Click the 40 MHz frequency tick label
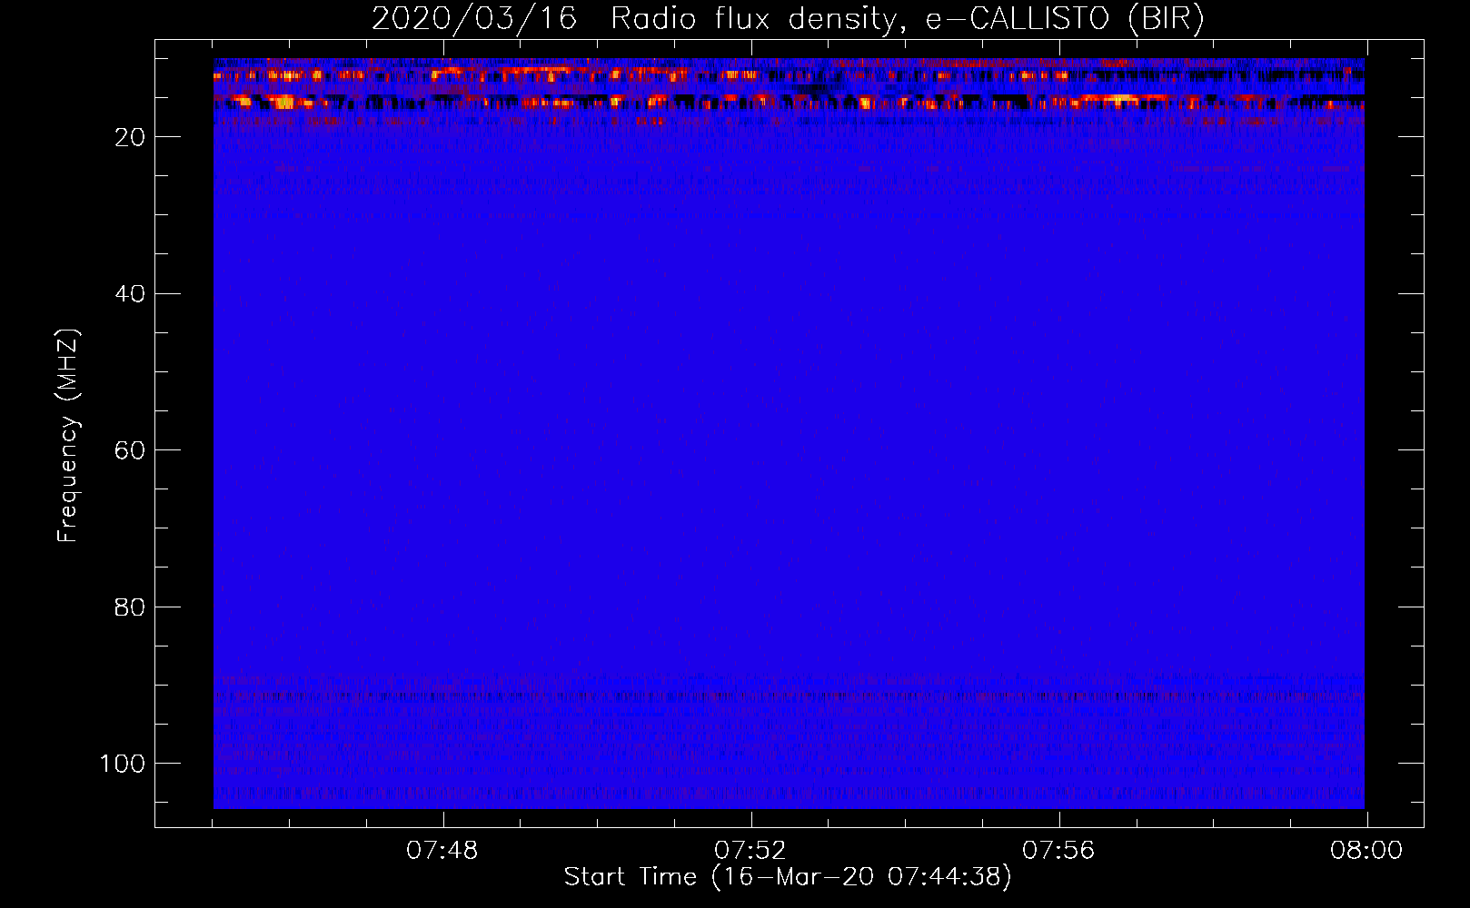 pos(130,294)
